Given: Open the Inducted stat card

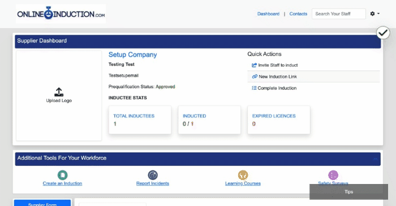Looking at the screenshot, I should tap(209, 120).
